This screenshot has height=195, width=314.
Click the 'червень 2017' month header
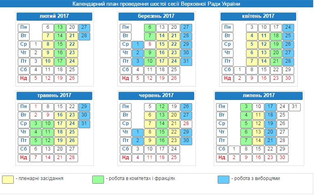click(156, 96)
